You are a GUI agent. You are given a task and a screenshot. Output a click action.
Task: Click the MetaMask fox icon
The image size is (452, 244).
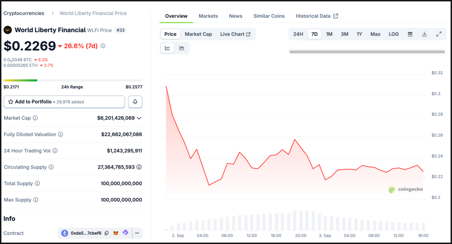click(116, 233)
